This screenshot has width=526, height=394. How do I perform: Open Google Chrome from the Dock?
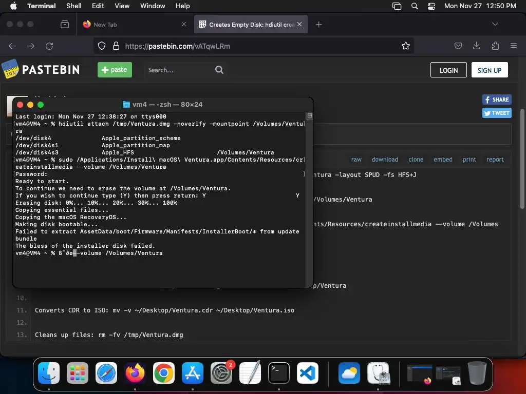point(164,372)
